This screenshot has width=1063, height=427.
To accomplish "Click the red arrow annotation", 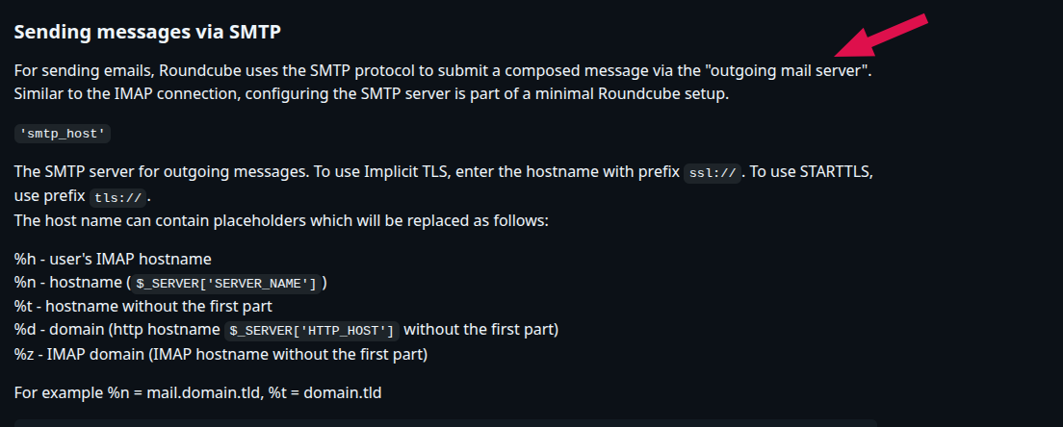I will (x=880, y=36).
